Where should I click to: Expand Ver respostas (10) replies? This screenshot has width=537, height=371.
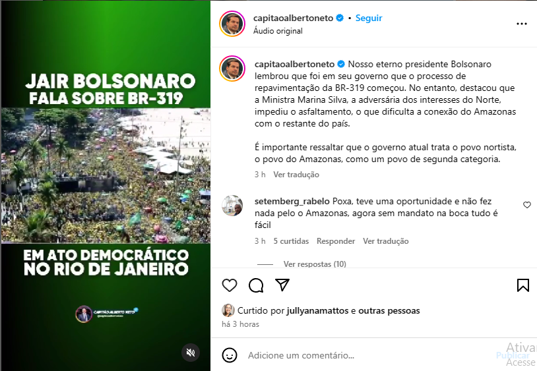315,264
